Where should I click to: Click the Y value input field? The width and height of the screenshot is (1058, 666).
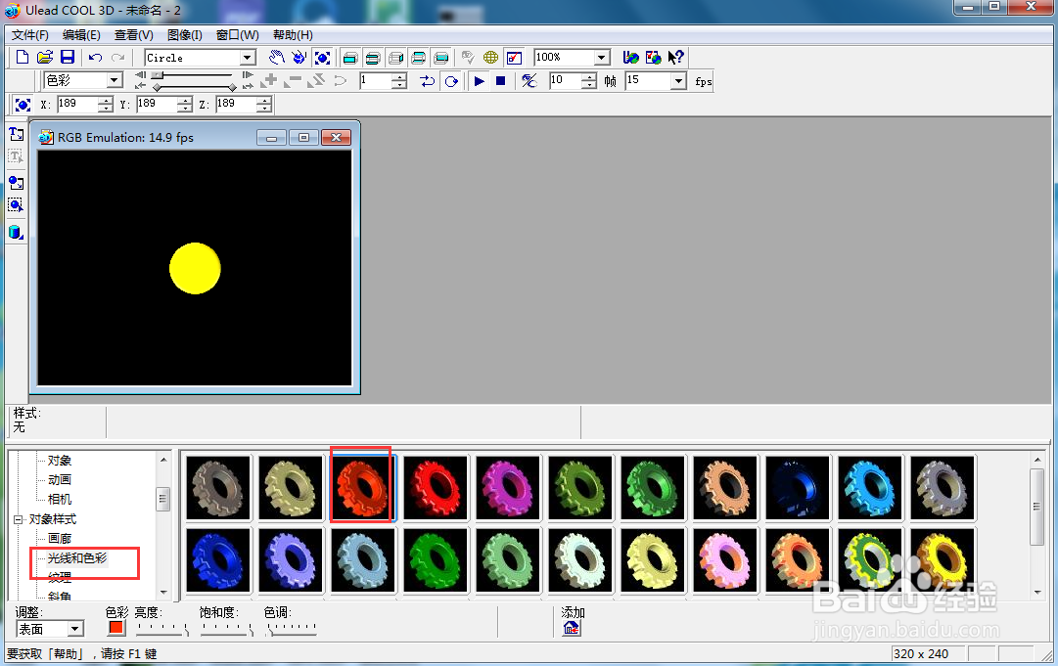(157, 105)
